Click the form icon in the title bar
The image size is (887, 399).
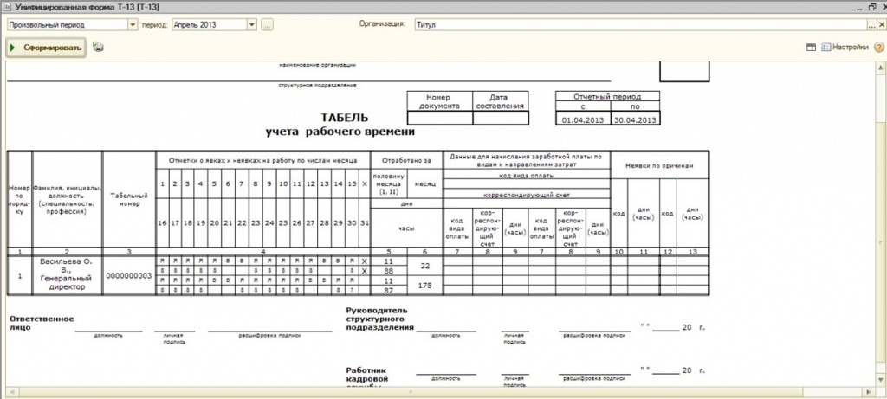[x=7, y=7]
